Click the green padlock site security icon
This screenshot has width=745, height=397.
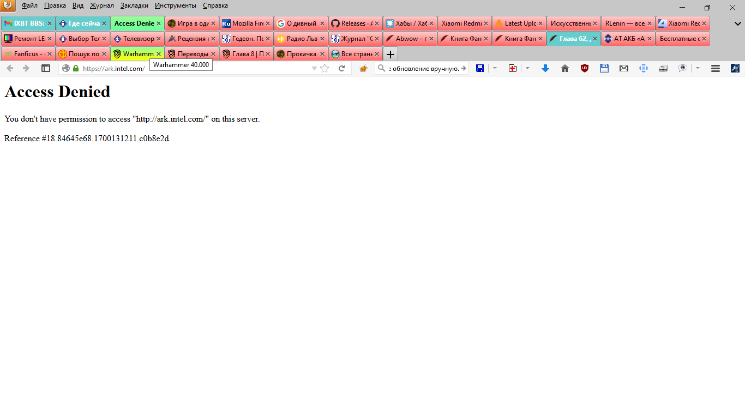point(76,68)
